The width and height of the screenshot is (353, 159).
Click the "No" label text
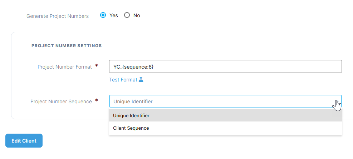pos(137,15)
